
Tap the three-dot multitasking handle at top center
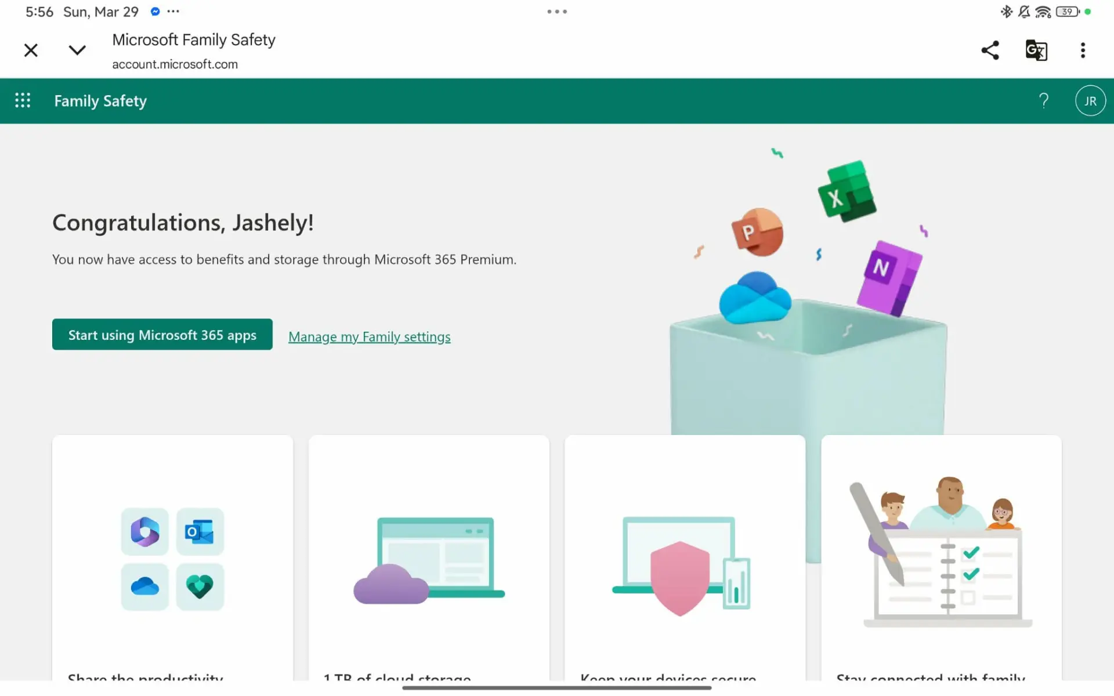tap(557, 12)
